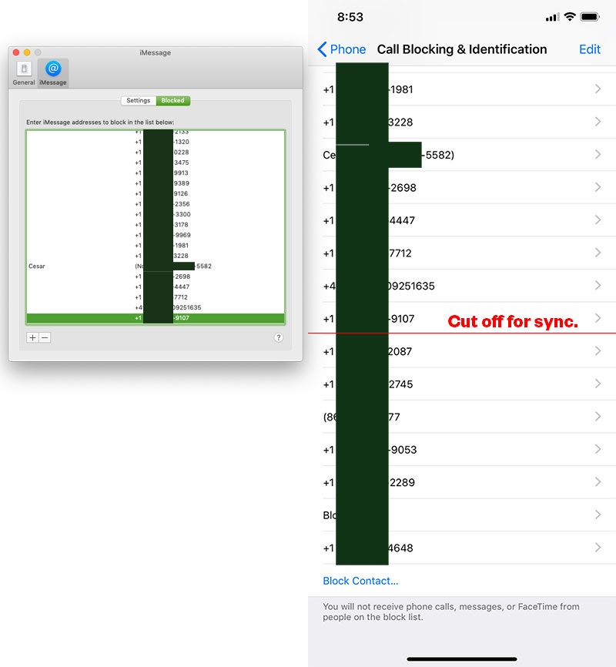
Task: Tap Block Contact… link
Action: [x=360, y=581]
